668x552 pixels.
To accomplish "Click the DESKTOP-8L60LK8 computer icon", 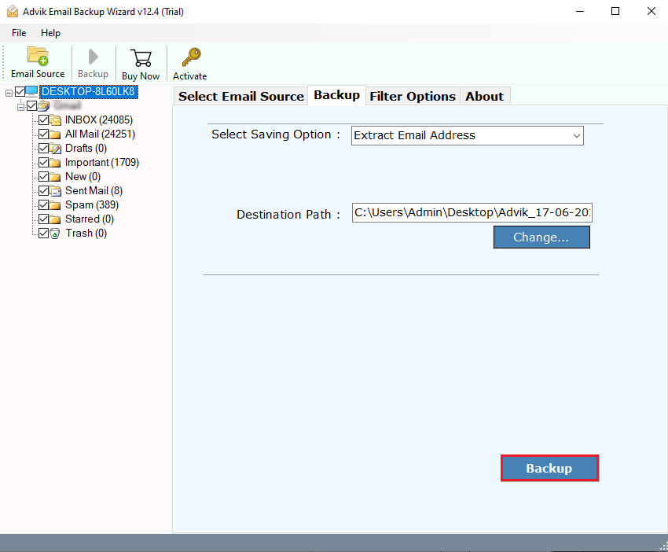I will tap(31, 91).
